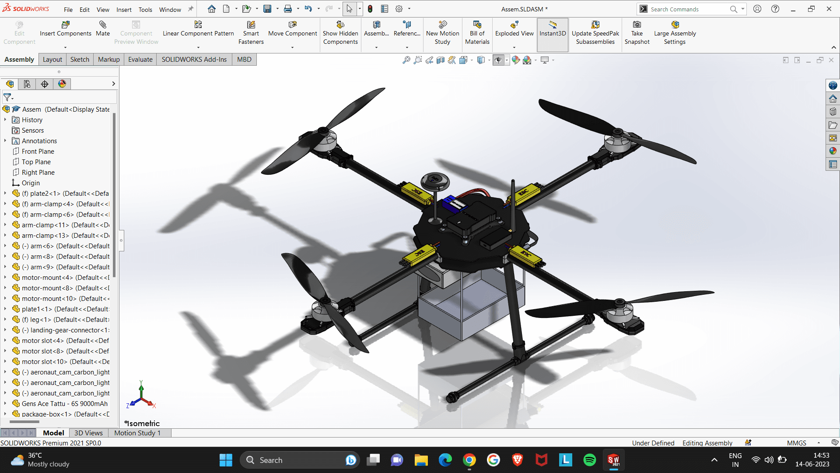Image resolution: width=840 pixels, height=473 pixels.
Task: Click Edit Appearance icon in heads-up toolbar
Action: click(x=516, y=60)
